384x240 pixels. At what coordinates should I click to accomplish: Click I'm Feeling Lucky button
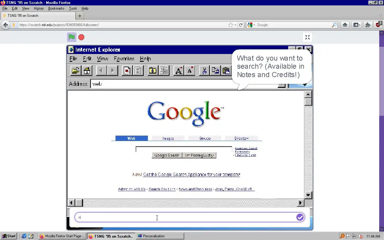pyautogui.click(x=199, y=155)
